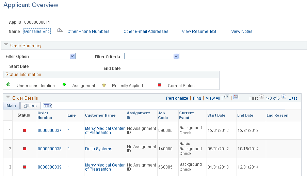Sort by Assignment ID column header
The image size is (307, 177).
tap(138, 115)
